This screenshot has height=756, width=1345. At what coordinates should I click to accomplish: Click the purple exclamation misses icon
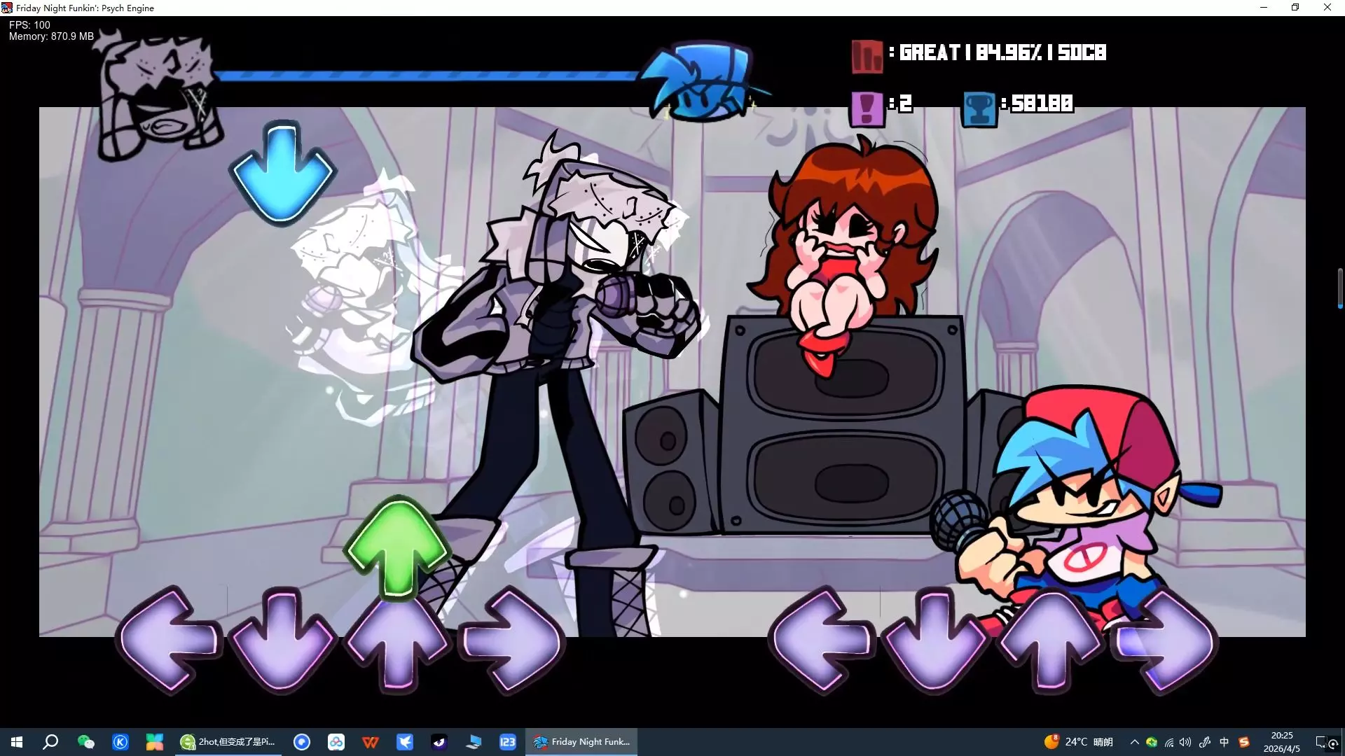click(x=867, y=107)
